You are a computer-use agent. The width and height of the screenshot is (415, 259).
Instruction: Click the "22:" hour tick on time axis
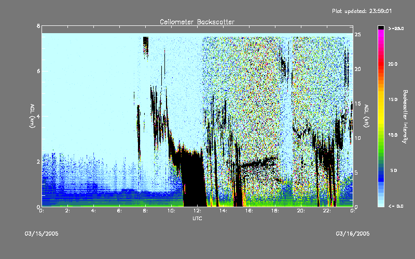327,211
